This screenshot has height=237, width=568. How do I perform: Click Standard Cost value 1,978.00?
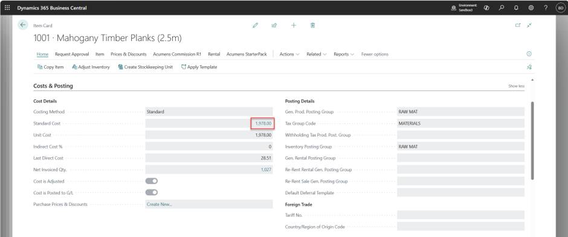pyautogui.click(x=263, y=123)
